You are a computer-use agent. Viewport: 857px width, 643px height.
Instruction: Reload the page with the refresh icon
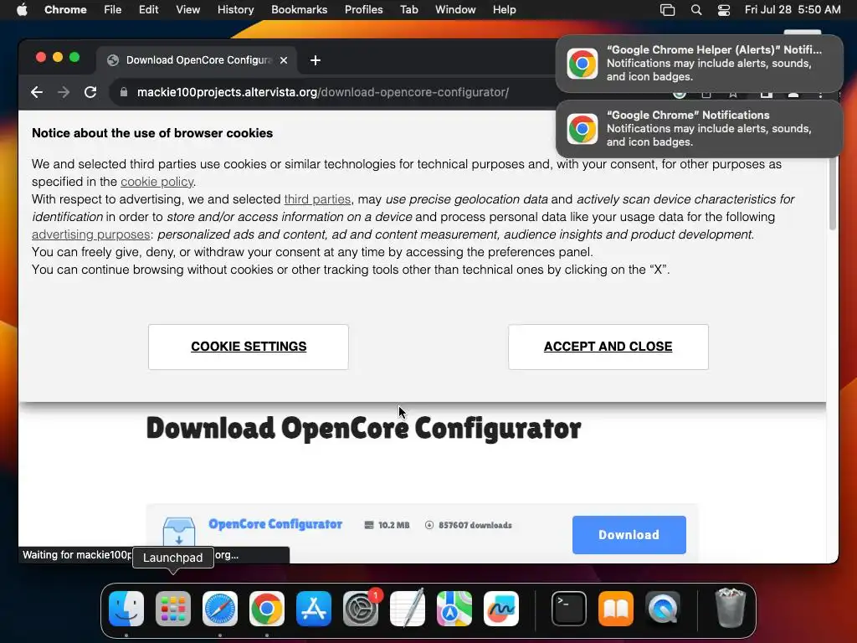[x=90, y=92]
